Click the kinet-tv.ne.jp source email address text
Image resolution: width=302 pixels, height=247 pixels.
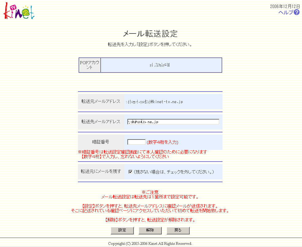pyautogui.click(x=154, y=102)
